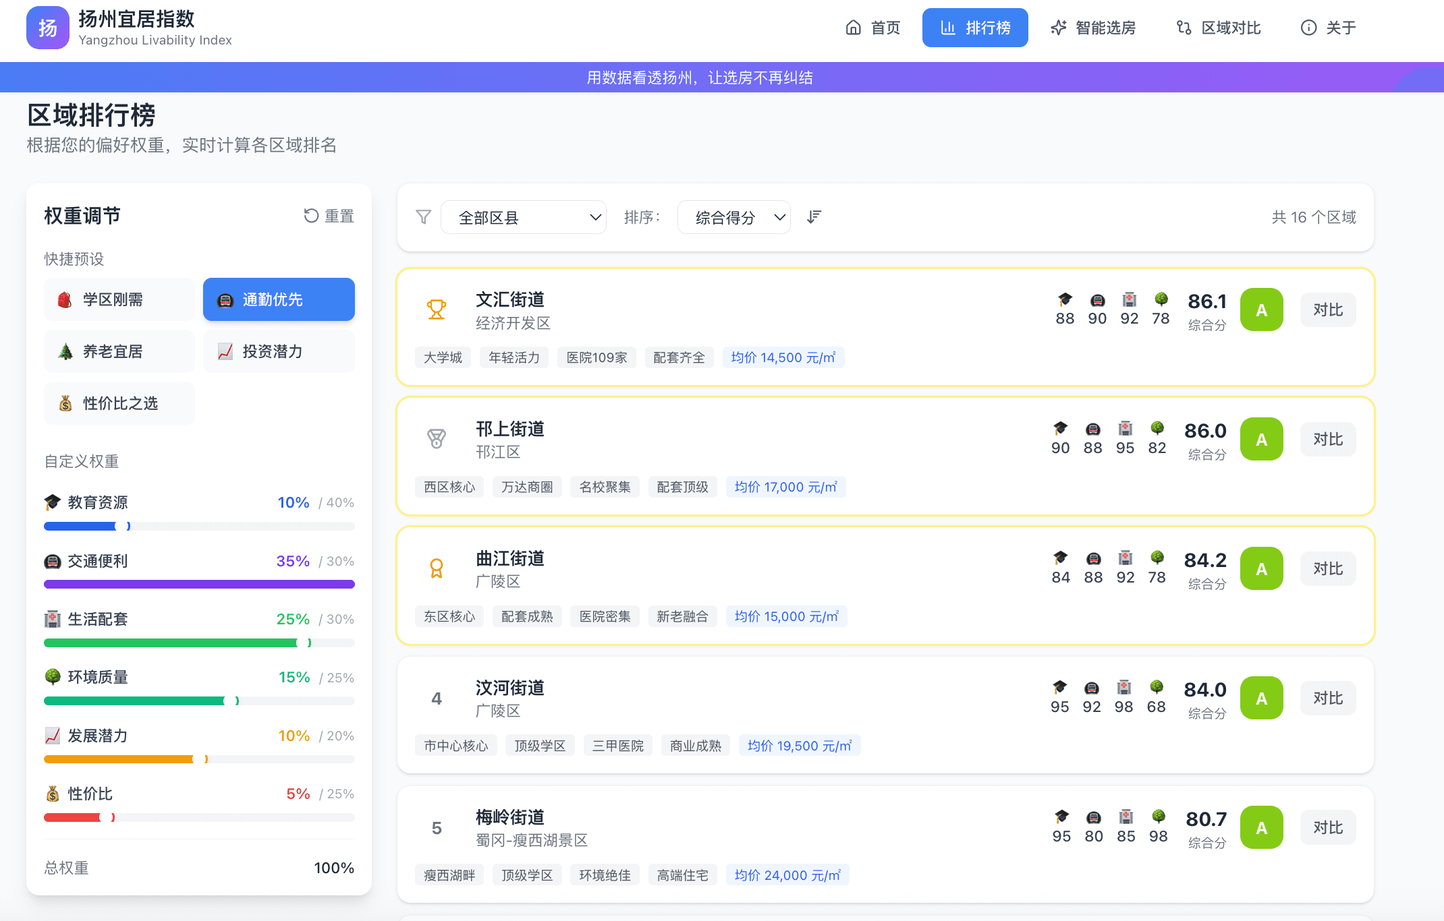Switch to the 首页 tab
Viewport: 1444px width, 921px height.
pos(874,28)
